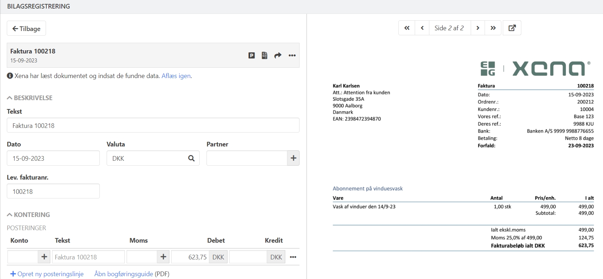This screenshot has width=603, height=279.
Task: Click the forward arrow icon in header
Action: pyautogui.click(x=278, y=55)
